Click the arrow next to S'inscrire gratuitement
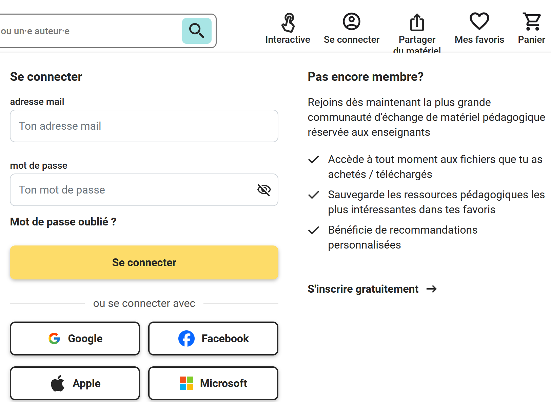The height and width of the screenshot is (402, 551). click(x=432, y=289)
